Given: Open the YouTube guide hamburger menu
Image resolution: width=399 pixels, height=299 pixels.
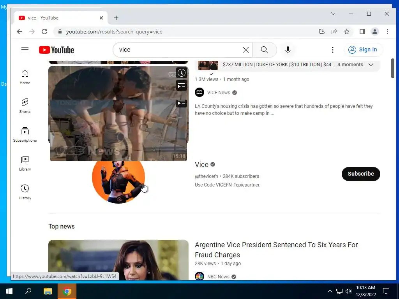Looking at the screenshot, I should point(25,49).
